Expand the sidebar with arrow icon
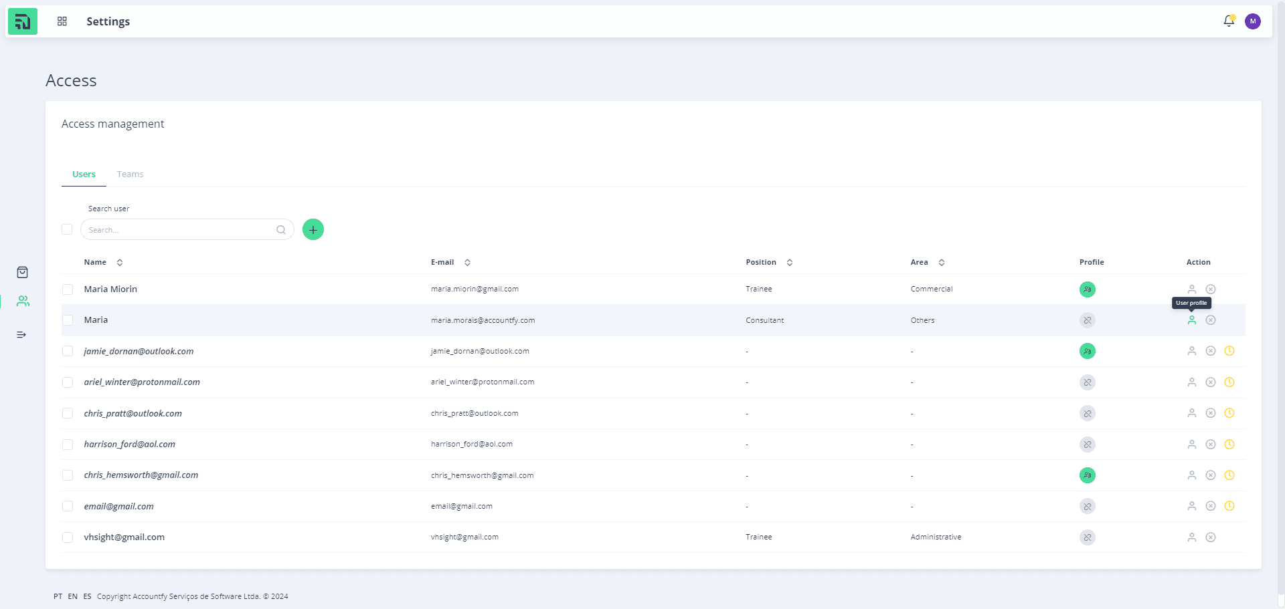 (21, 334)
